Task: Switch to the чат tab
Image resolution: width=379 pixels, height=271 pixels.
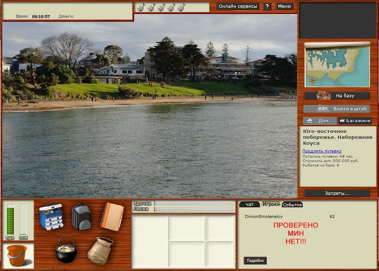Action: (x=249, y=204)
